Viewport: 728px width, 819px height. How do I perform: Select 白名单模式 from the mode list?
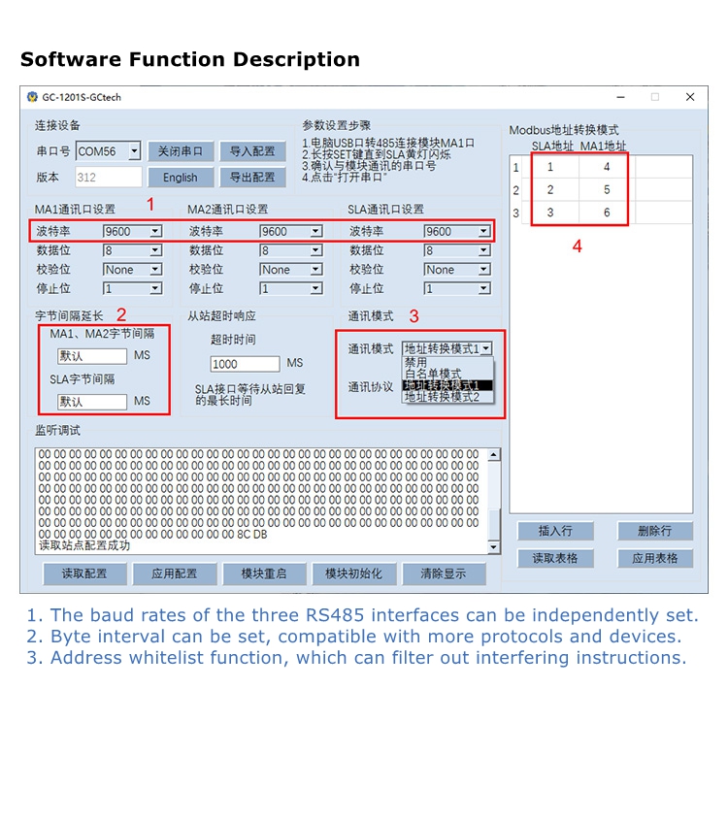point(433,374)
